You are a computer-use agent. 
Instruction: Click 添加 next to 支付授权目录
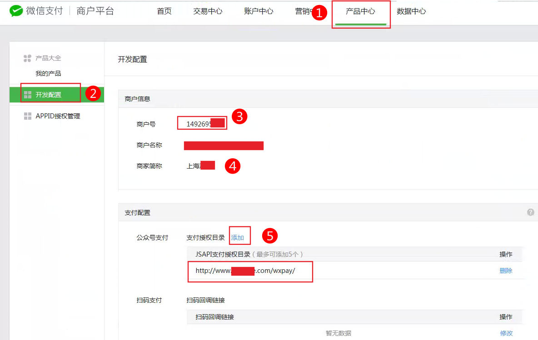click(238, 238)
